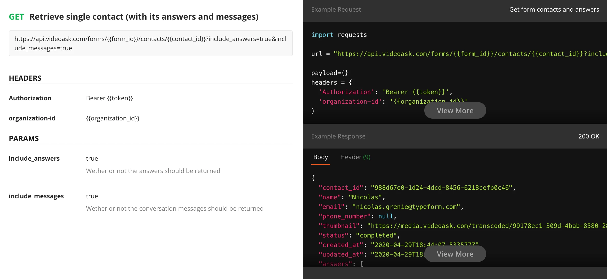
Task: Click View More in Example Response
Action: 455,254
